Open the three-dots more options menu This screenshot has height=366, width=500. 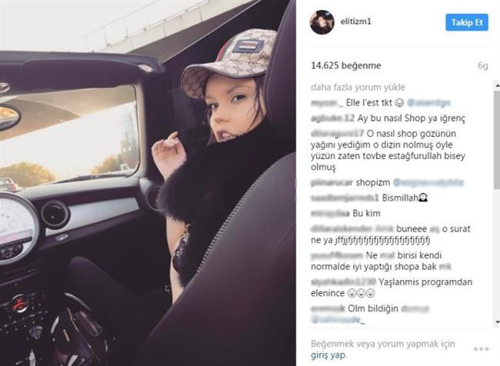482,349
